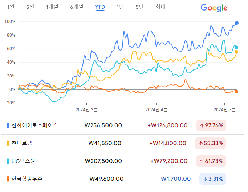Click the ↓3.31% change badge

pyautogui.click(x=213, y=179)
